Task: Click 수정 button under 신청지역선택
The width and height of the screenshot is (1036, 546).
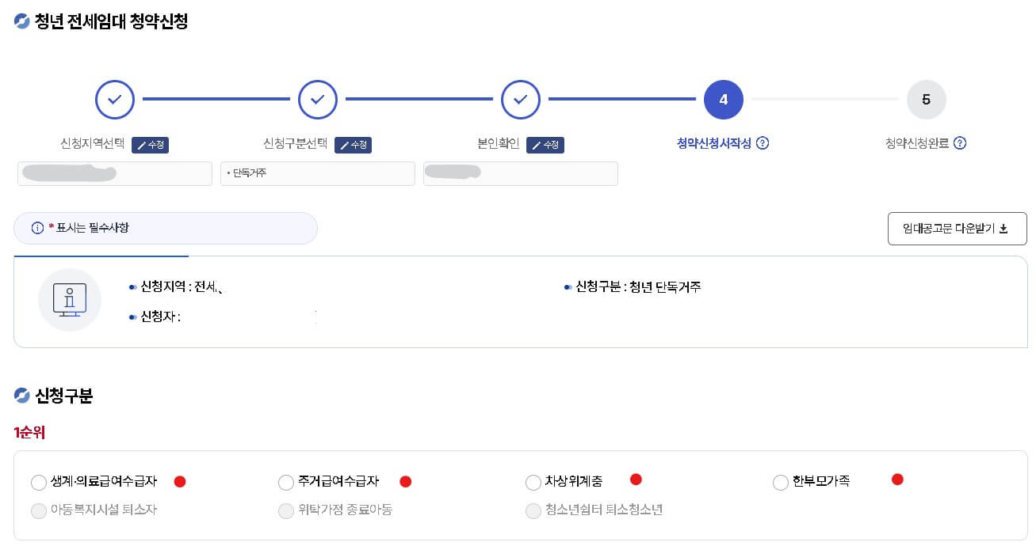Action: point(150,145)
